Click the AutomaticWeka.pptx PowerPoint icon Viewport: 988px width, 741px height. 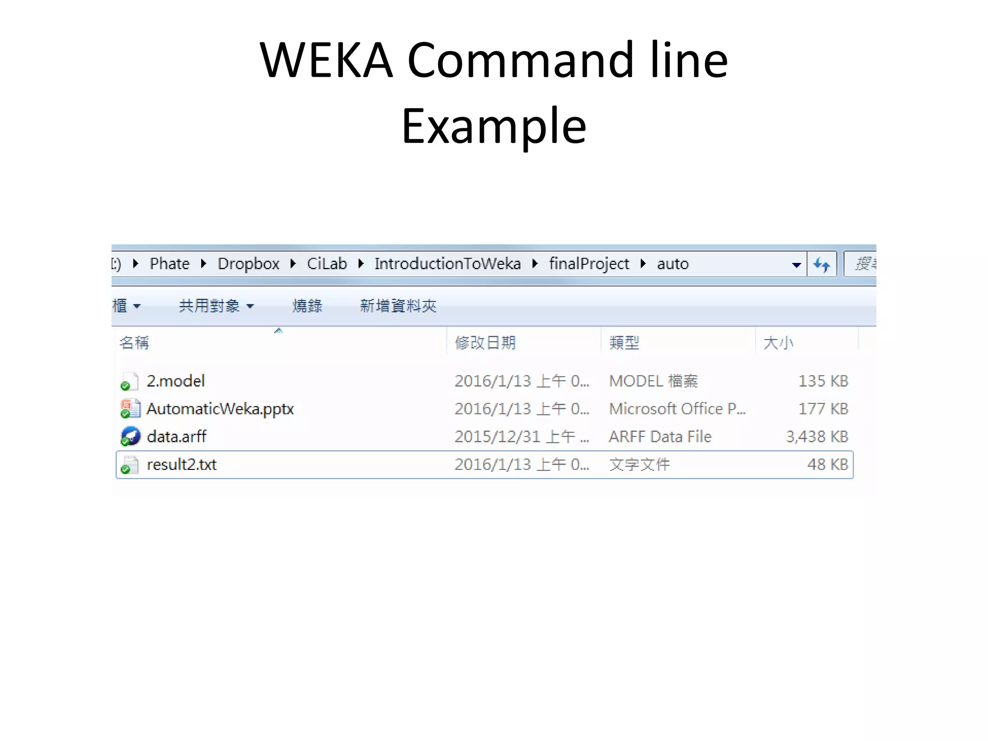click(x=130, y=409)
